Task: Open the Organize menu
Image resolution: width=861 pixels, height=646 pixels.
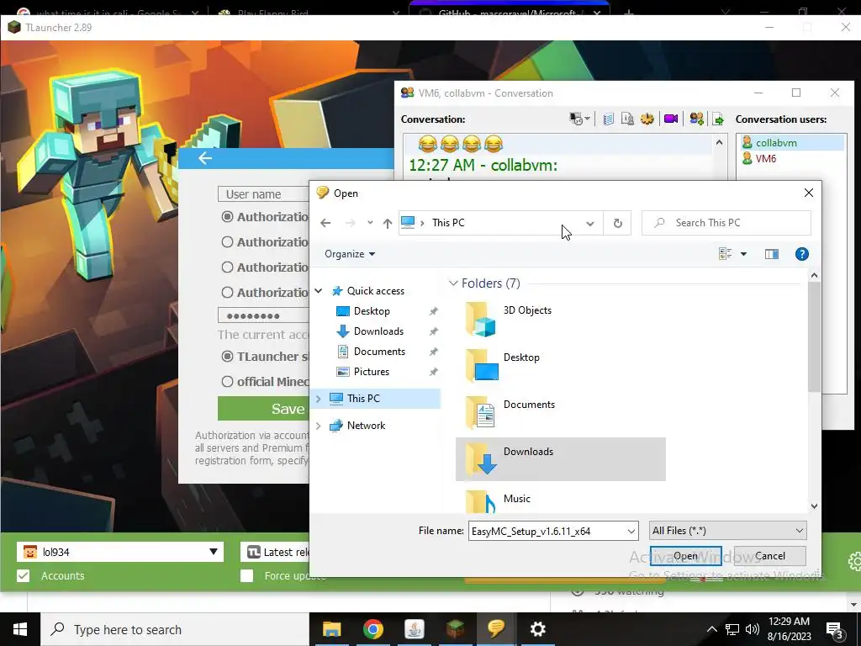Action: click(350, 254)
